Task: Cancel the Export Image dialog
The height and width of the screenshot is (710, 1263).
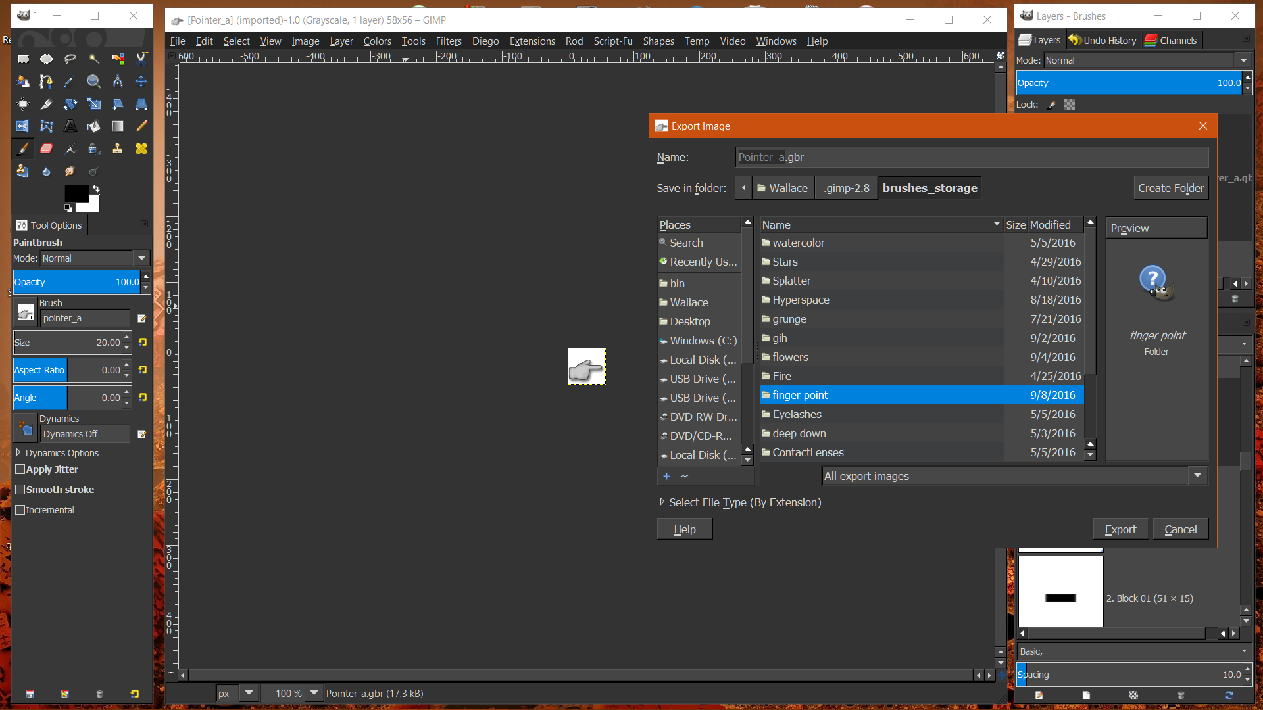Action: [x=1180, y=529]
